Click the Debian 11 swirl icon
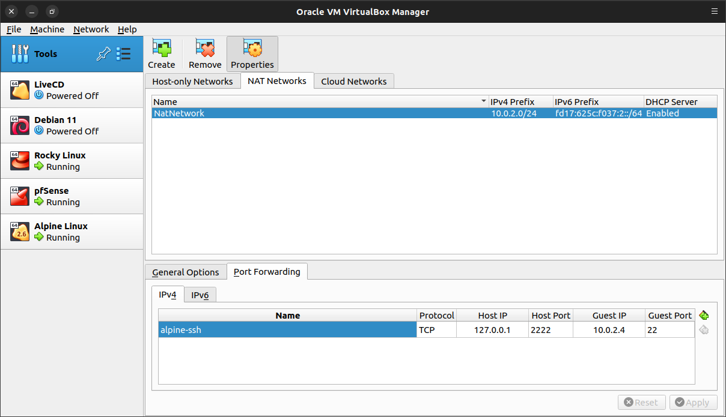This screenshot has width=726, height=417. pyautogui.click(x=20, y=125)
